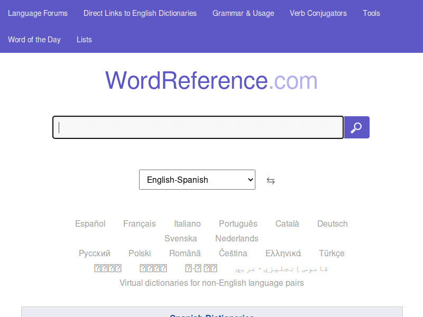Open the Lists menu
Screen dimensions: 423x317
(x=84, y=40)
